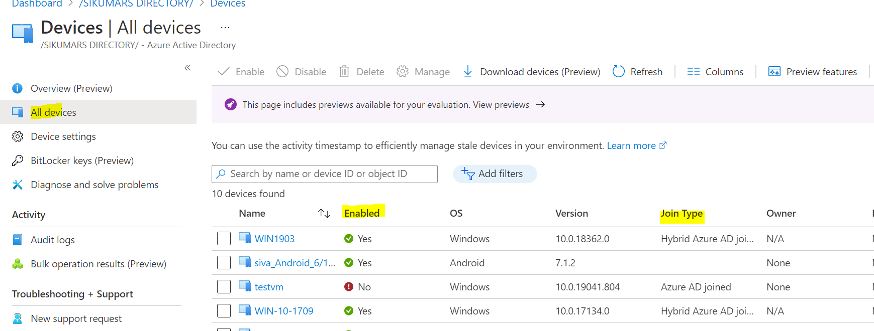Click the New support request person icon
The height and width of the screenshot is (331, 874).
tap(18, 318)
